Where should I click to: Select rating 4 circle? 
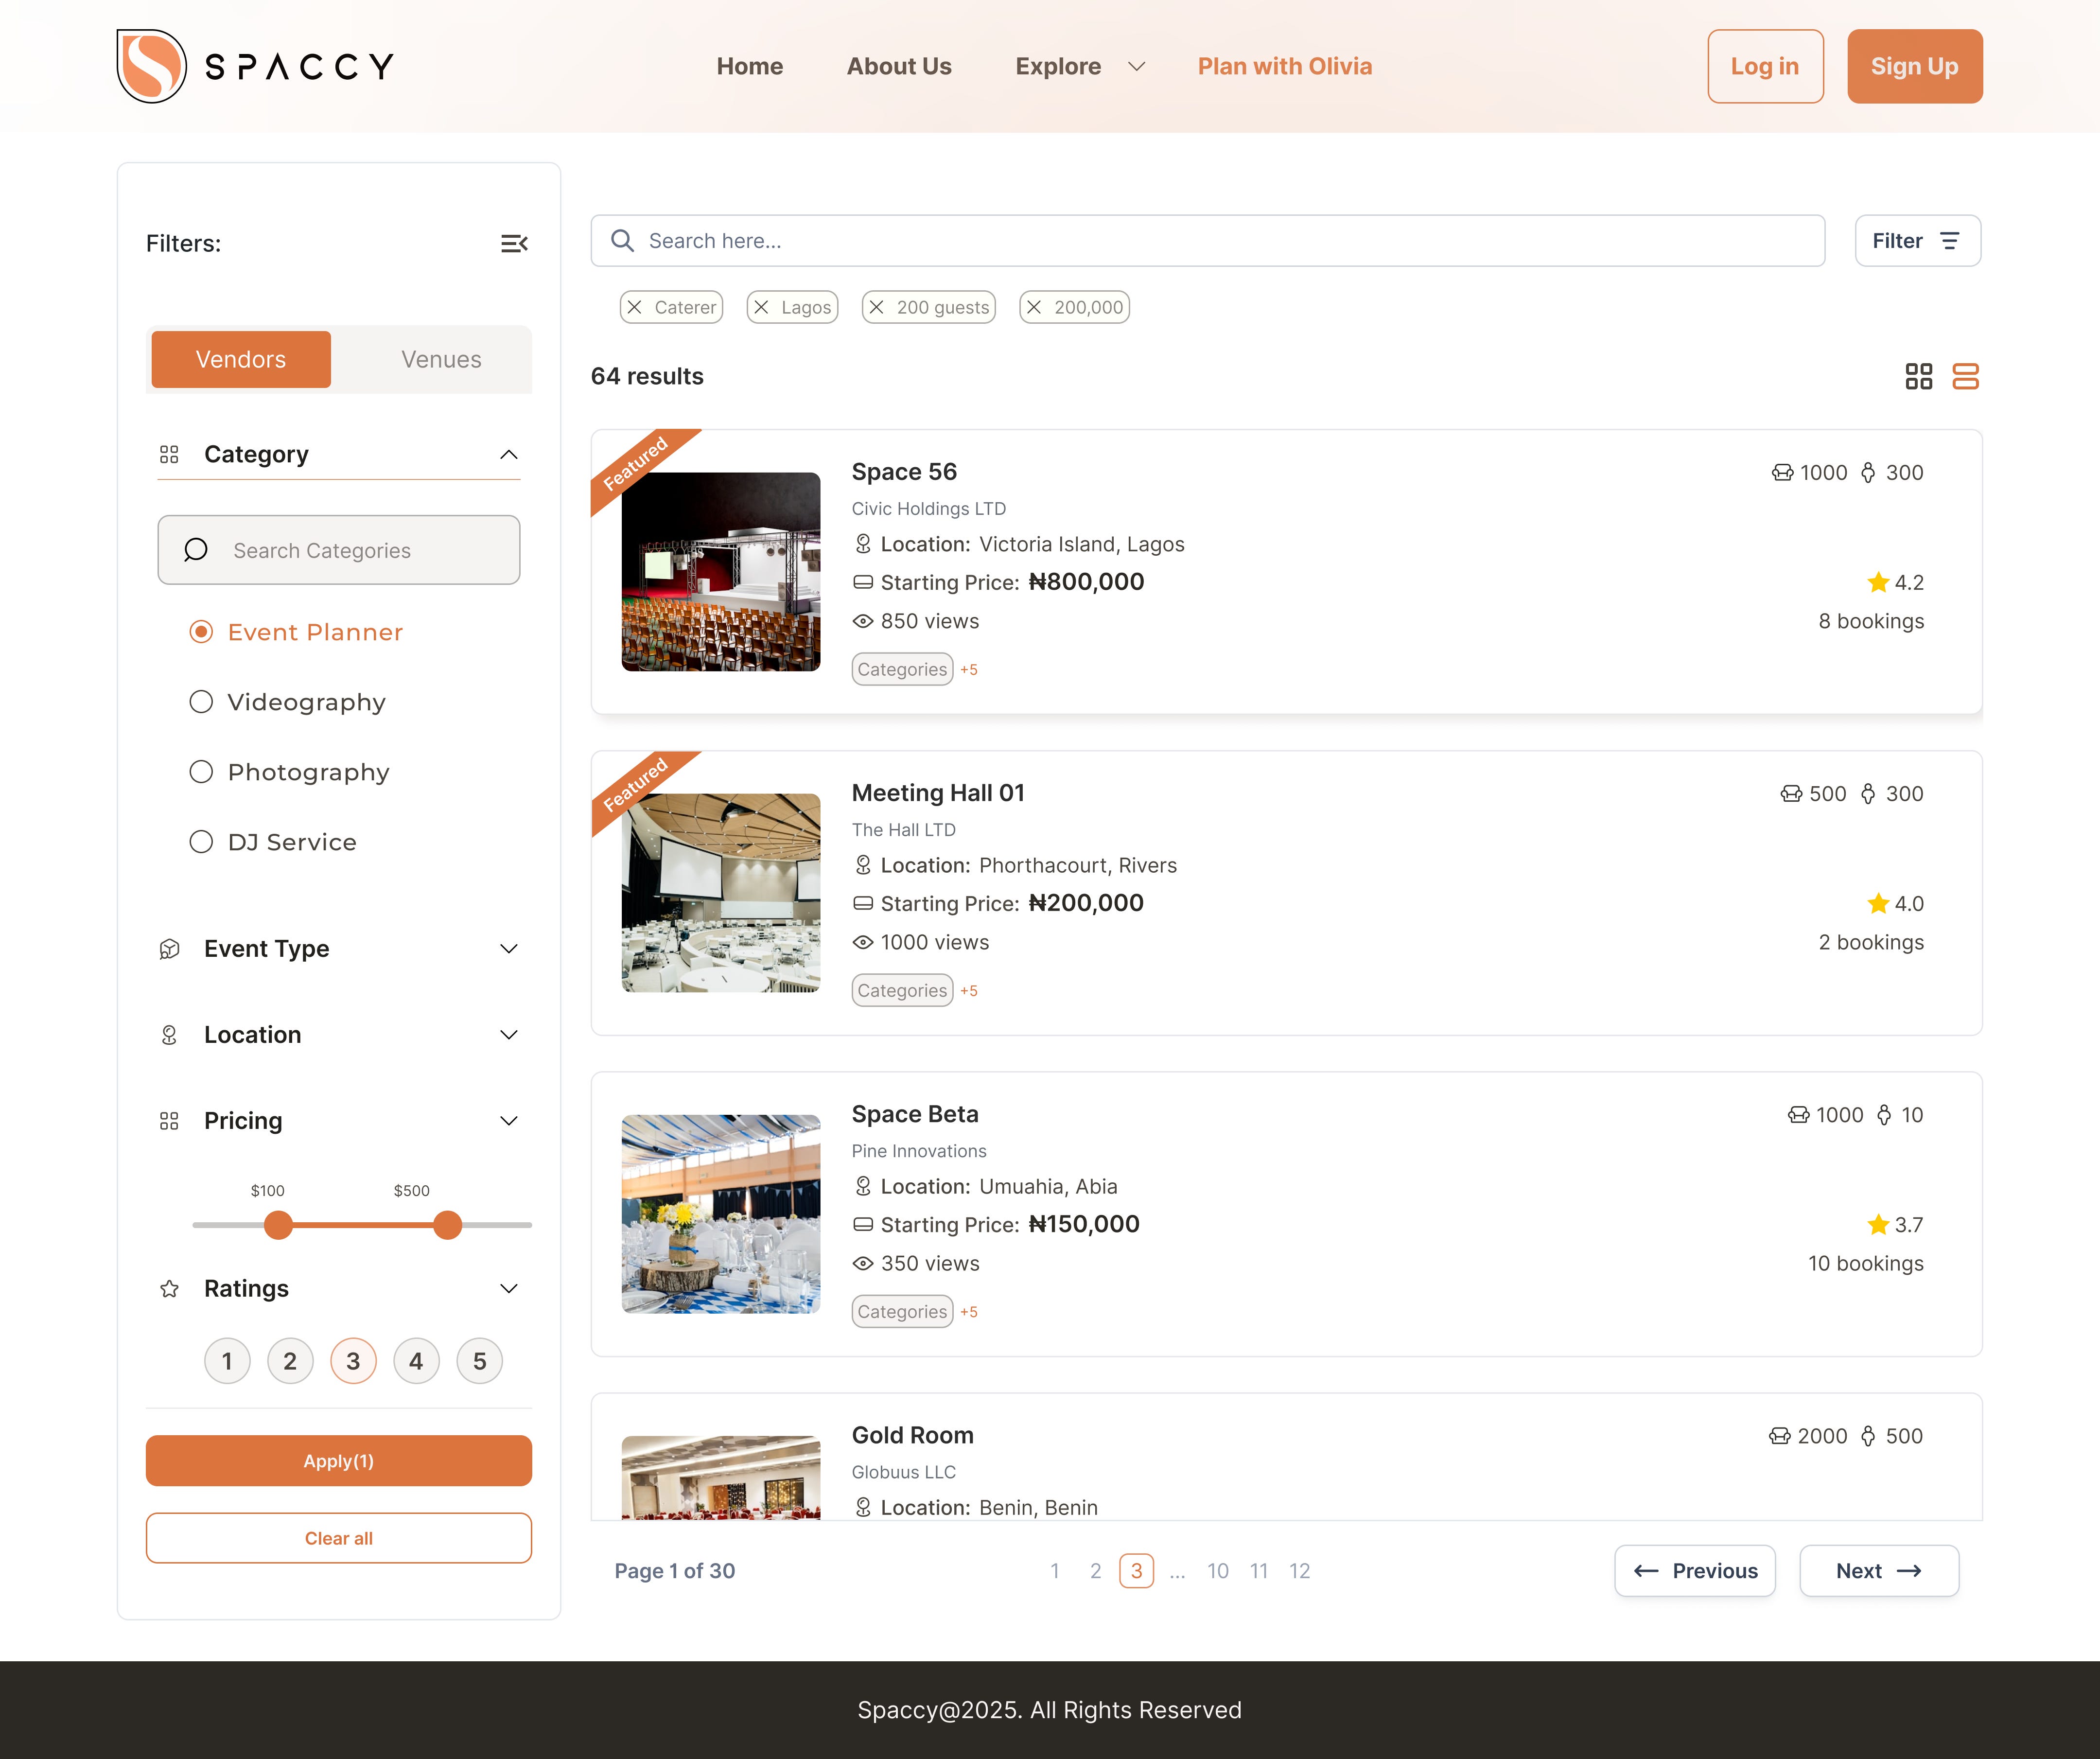[416, 1361]
